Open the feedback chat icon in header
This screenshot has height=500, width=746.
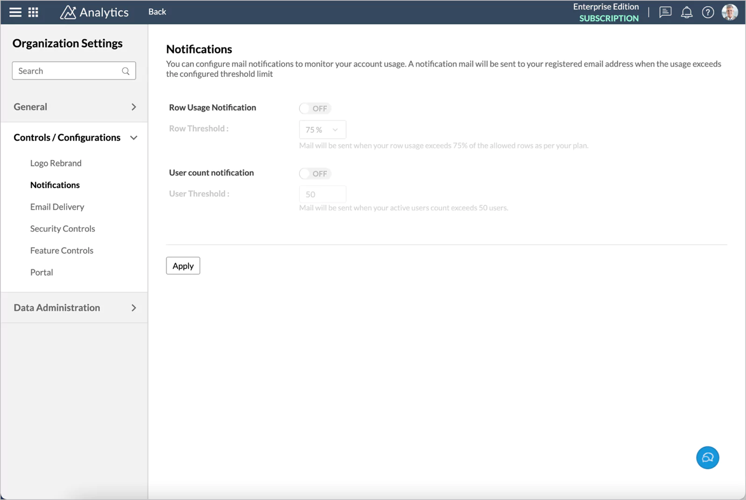[x=665, y=12]
